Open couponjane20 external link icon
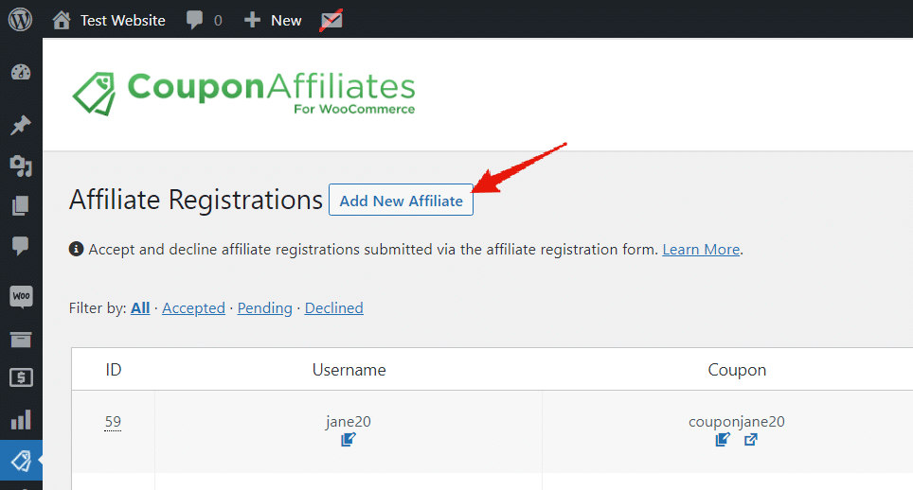 (x=750, y=440)
